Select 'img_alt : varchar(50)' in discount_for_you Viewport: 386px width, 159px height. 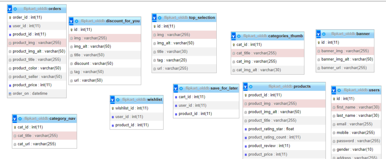click(105, 46)
